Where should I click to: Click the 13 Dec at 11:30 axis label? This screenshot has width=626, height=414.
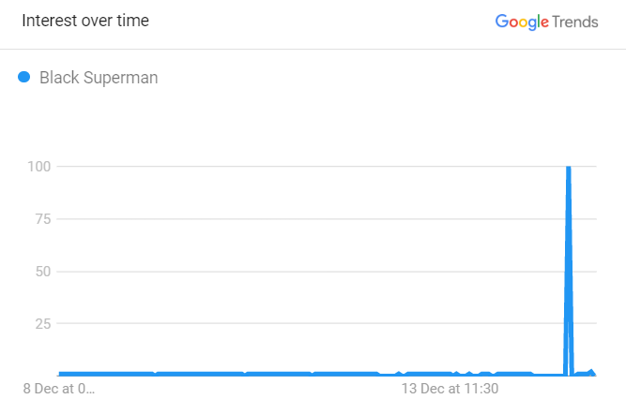450,389
